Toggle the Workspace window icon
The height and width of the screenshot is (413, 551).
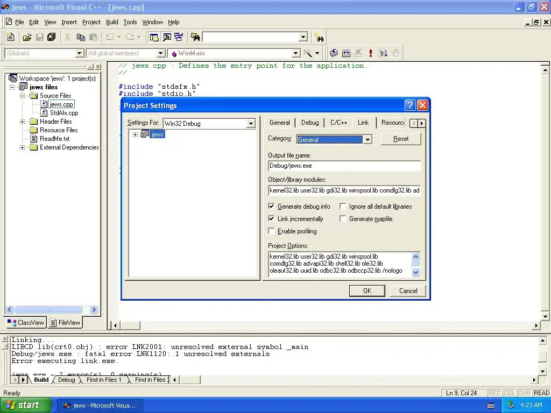[154, 37]
